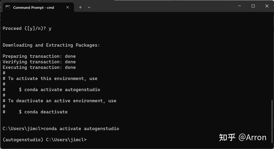Click the To deactivate an active environment line
This screenshot has width=274, height=149.
(59, 101)
